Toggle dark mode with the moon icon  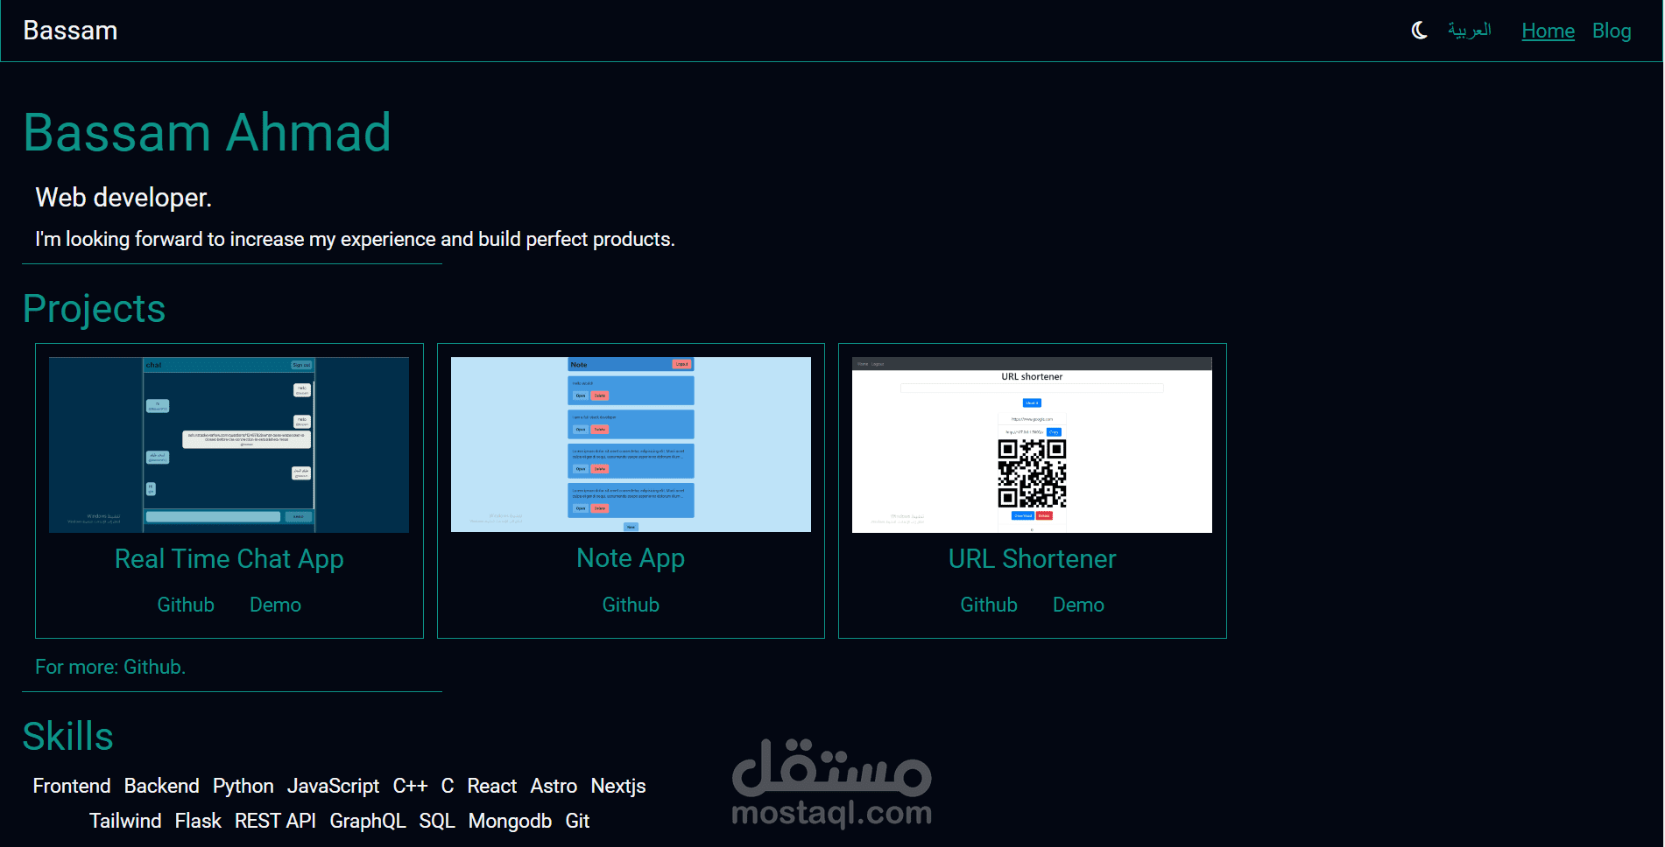(1419, 31)
